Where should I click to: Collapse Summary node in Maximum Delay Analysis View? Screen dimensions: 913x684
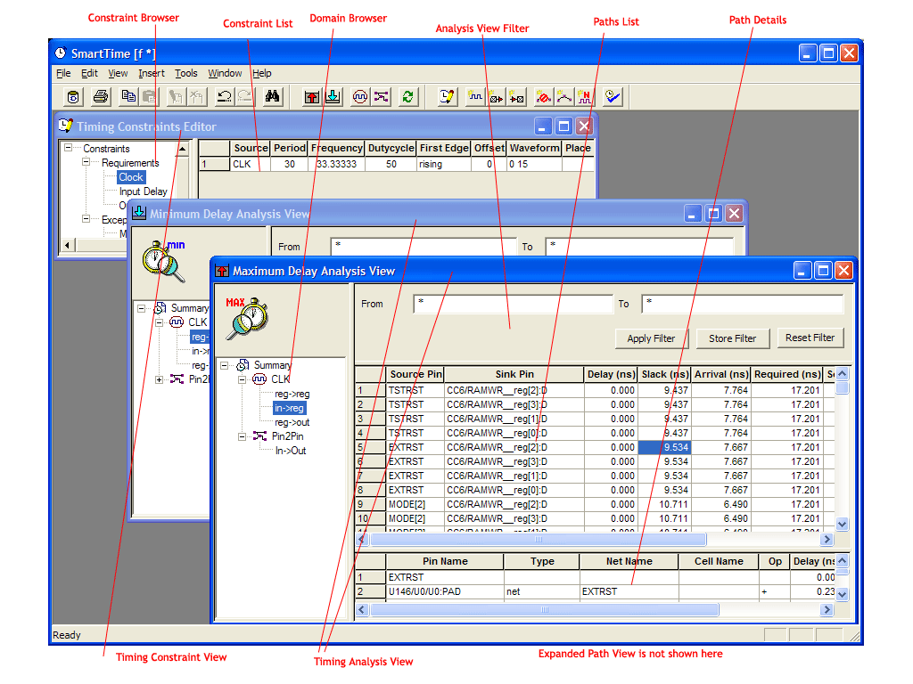tap(224, 365)
